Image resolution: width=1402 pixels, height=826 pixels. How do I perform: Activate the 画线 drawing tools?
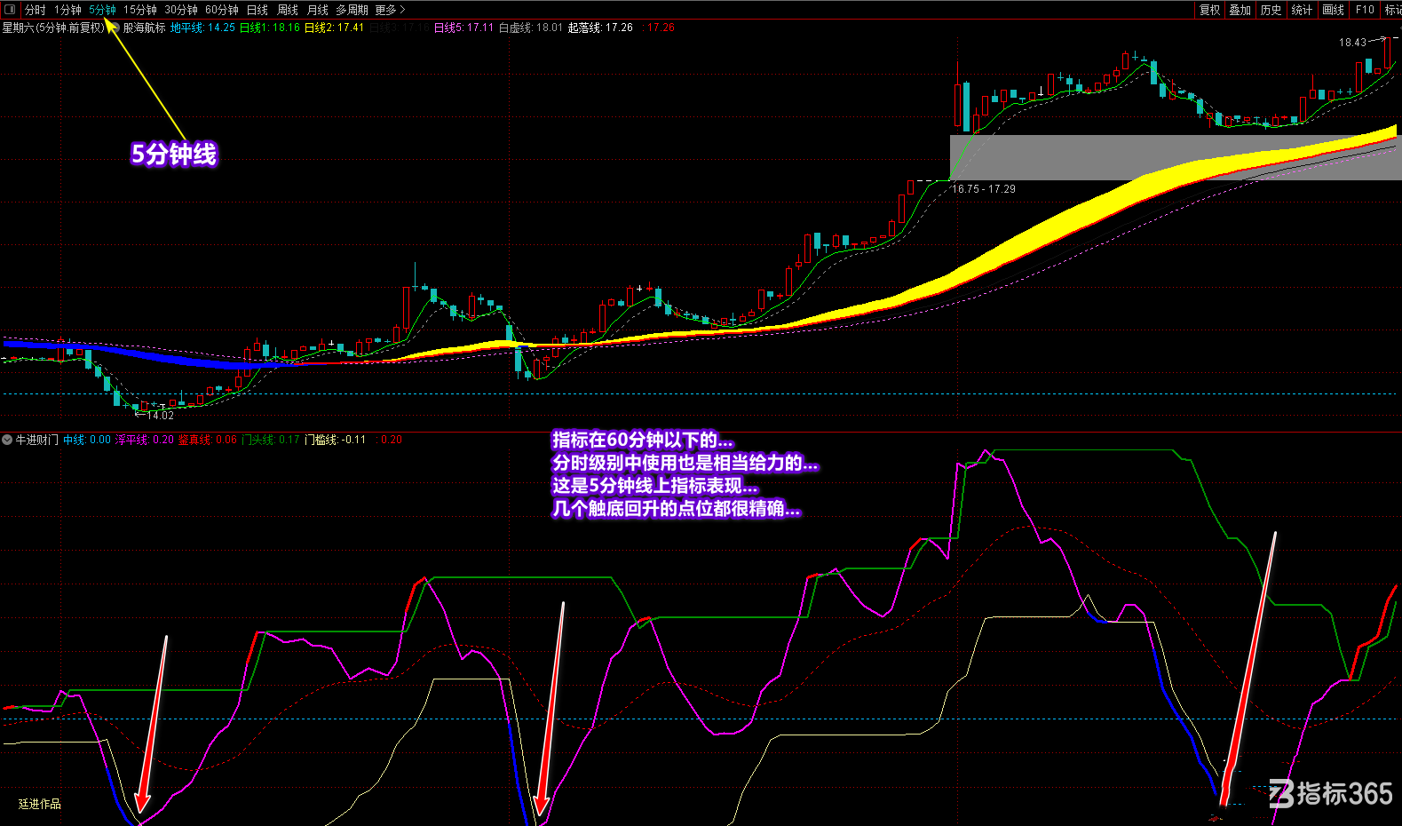click(x=1333, y=10)
